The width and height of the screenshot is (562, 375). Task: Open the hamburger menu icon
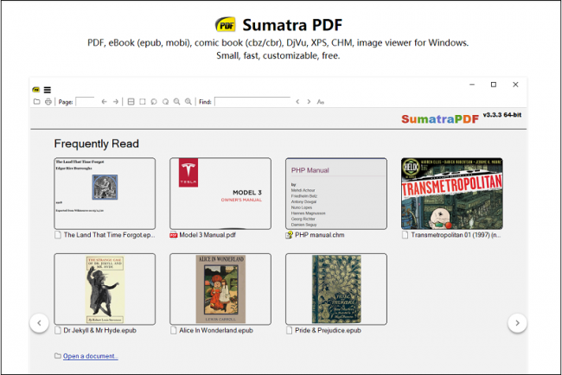[48, 90]
